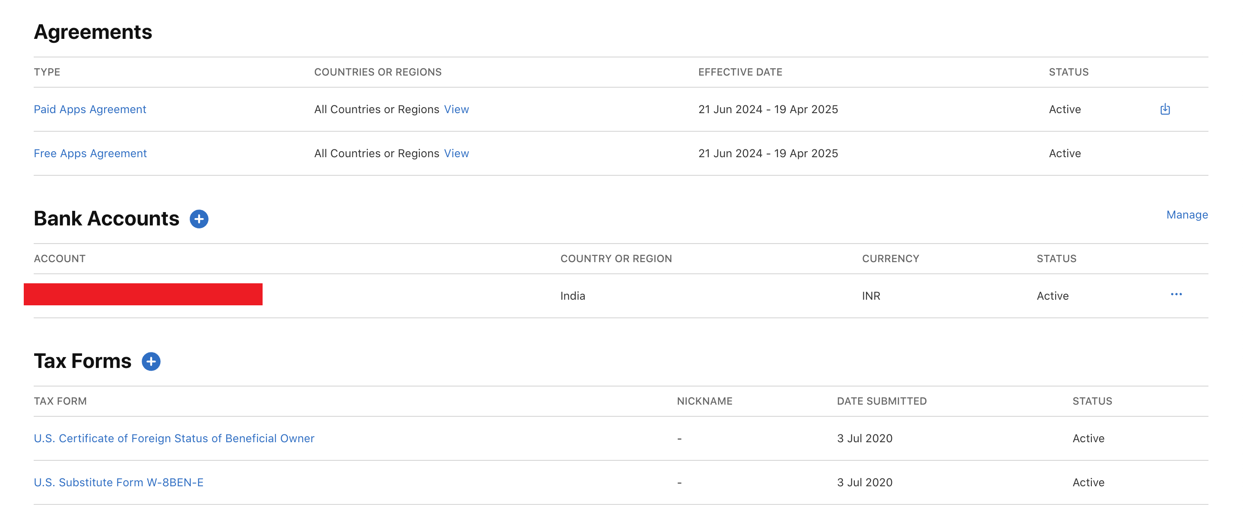Click the add bank account plus icon
1243x526 pixels.
point(199,219)
